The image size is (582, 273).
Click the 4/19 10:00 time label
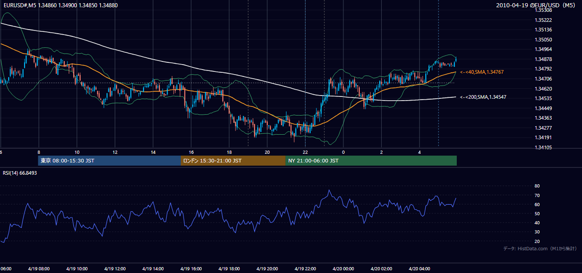77,269
